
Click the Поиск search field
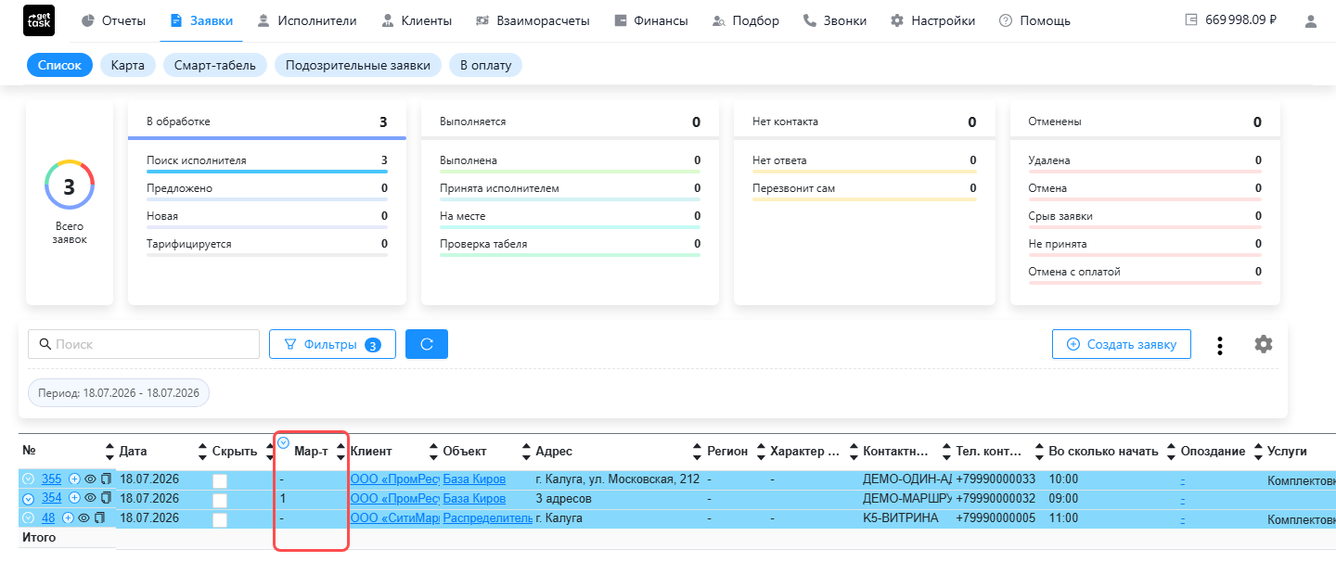[x=144, y=344]
